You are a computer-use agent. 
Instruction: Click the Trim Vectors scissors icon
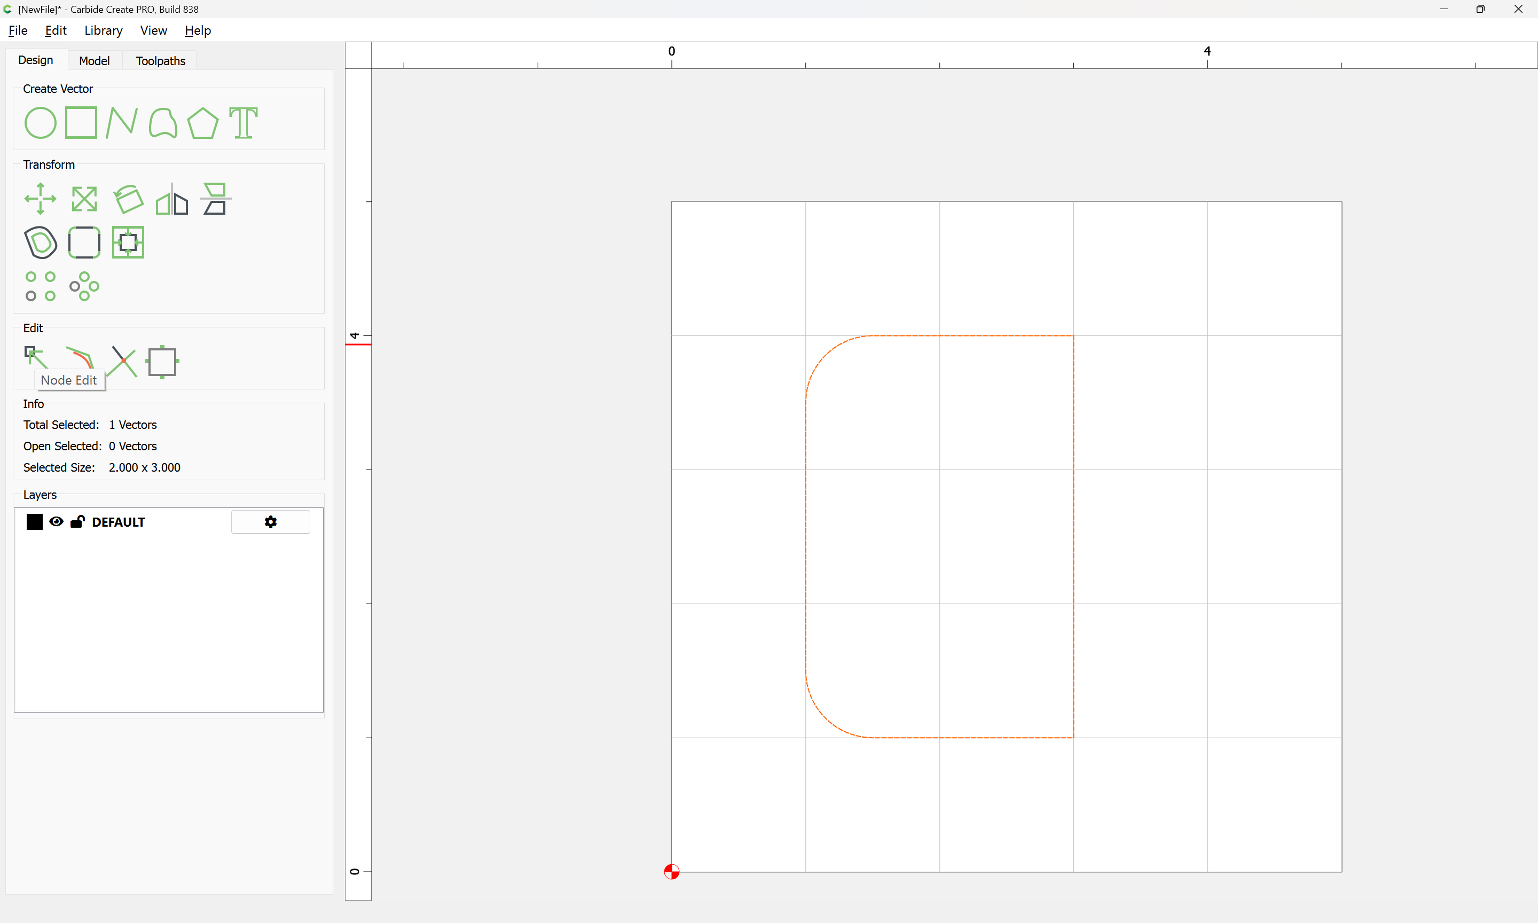point(123,362)
